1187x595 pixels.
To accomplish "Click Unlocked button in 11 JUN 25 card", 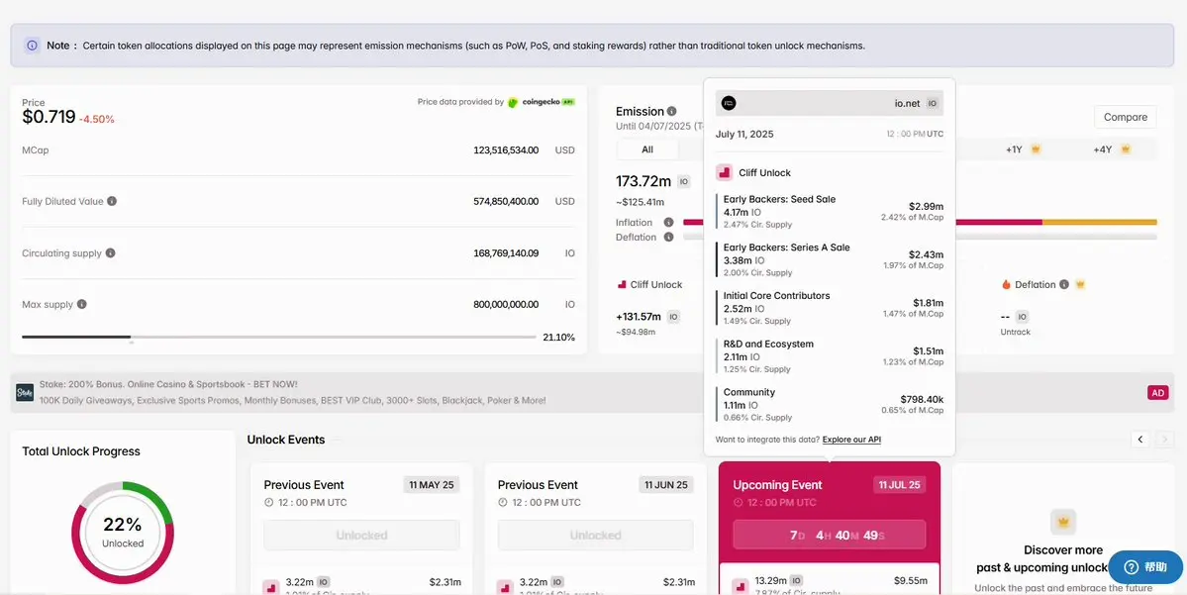I will tap(596, 536).
